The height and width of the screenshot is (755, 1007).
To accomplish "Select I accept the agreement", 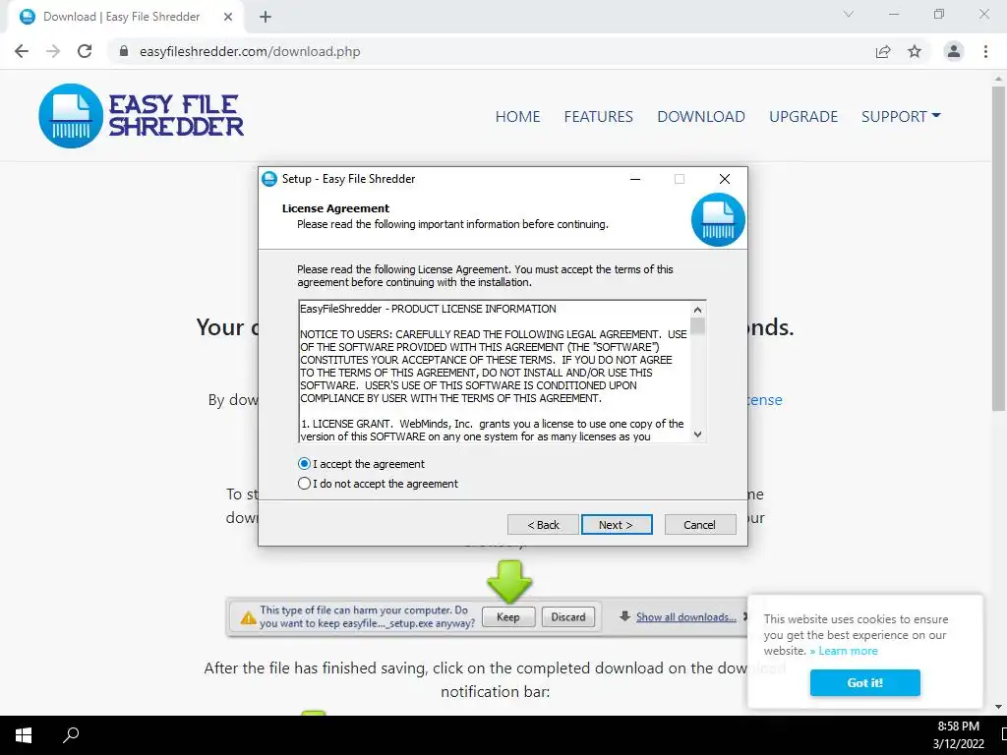I will pos(361,464).
